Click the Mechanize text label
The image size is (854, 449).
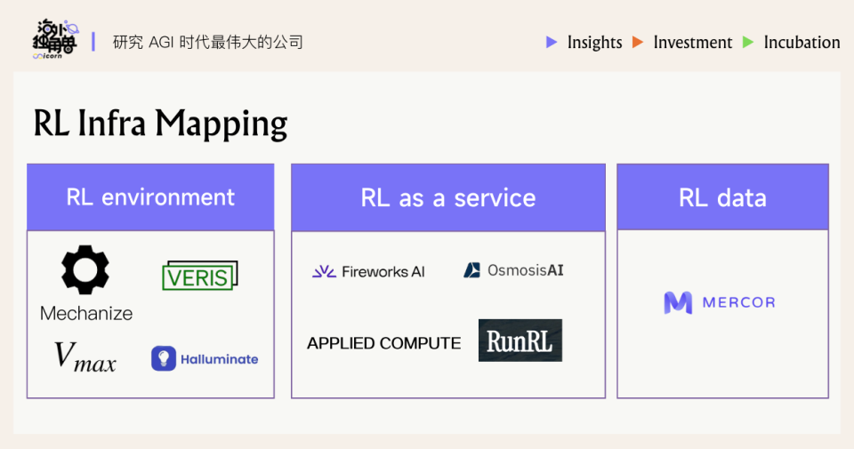86,314
